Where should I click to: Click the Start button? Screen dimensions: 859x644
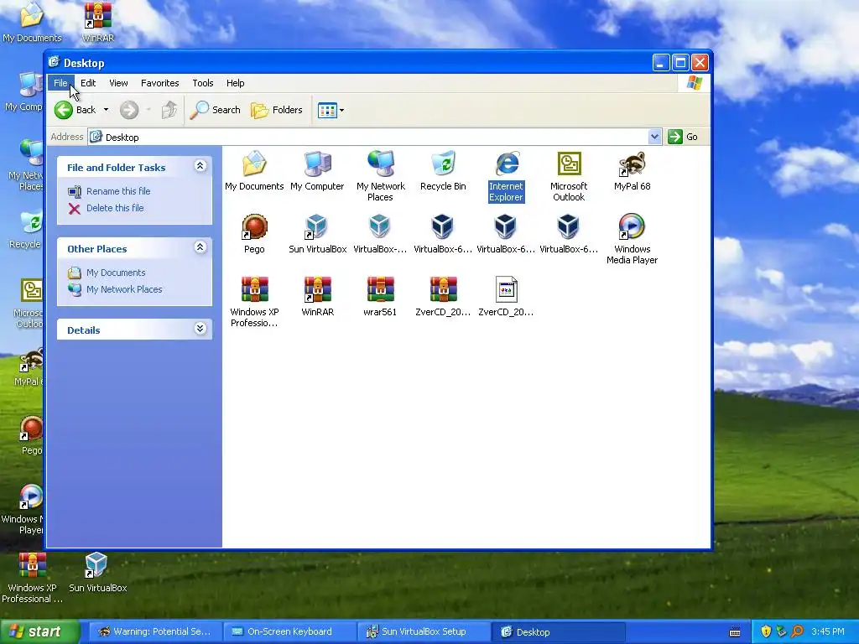(39, 632)
